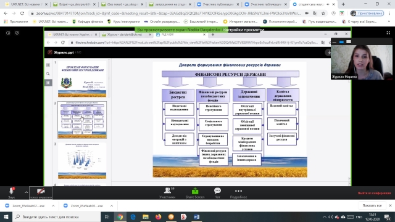The image size is (395, 222).
Task: Unmute the microphone in Zoom toolbar
Action: click(11, 192)
